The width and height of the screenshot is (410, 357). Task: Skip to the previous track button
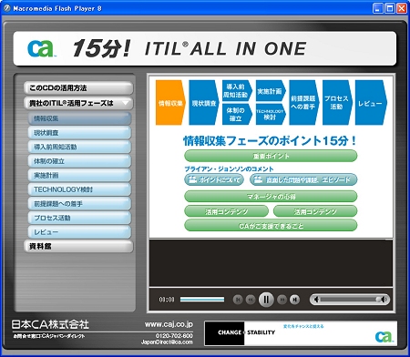point(238,300)
